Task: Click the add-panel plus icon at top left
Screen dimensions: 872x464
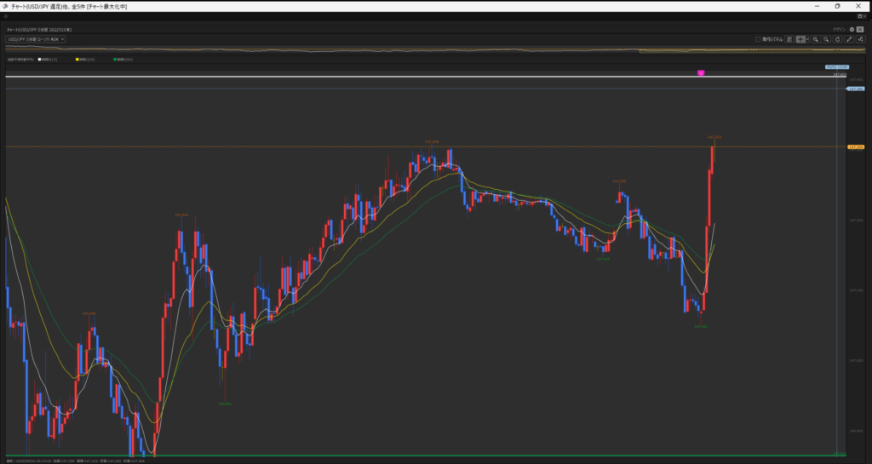Action: click(x=7, y=16)
